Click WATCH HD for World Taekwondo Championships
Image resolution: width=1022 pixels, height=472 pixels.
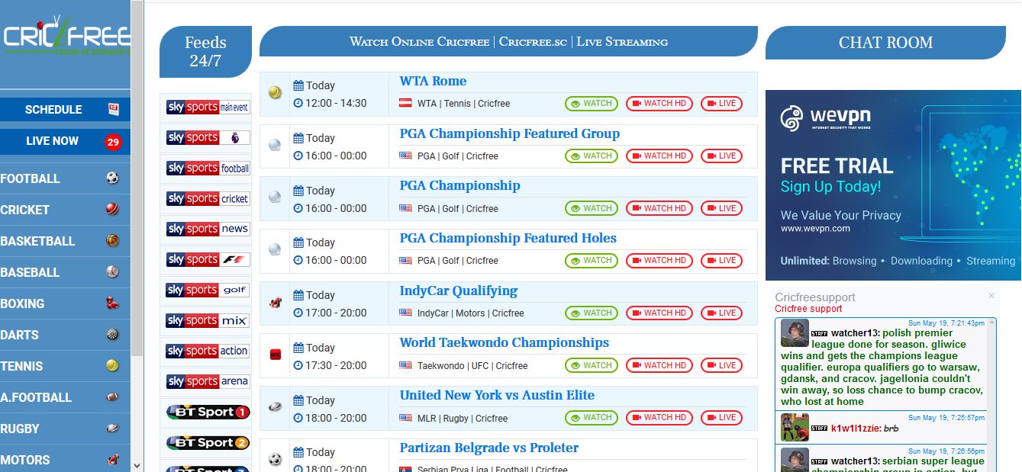click(659, 365)
